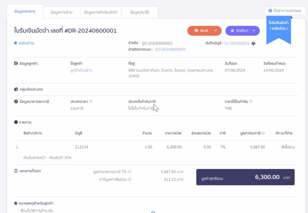The image size is (308, 213).
Task: Click the help icon next to ราคานี้เป็นค่าเงิน
Action: [x=251, y=101]
